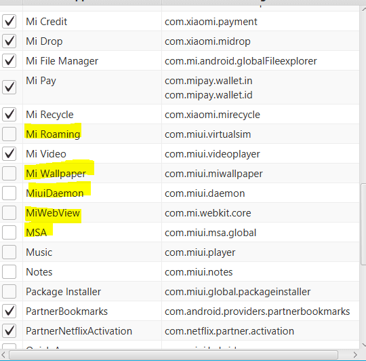366x361 pixels.
Task: Uncheck the Mi Video checkbox
Action: 9,154
